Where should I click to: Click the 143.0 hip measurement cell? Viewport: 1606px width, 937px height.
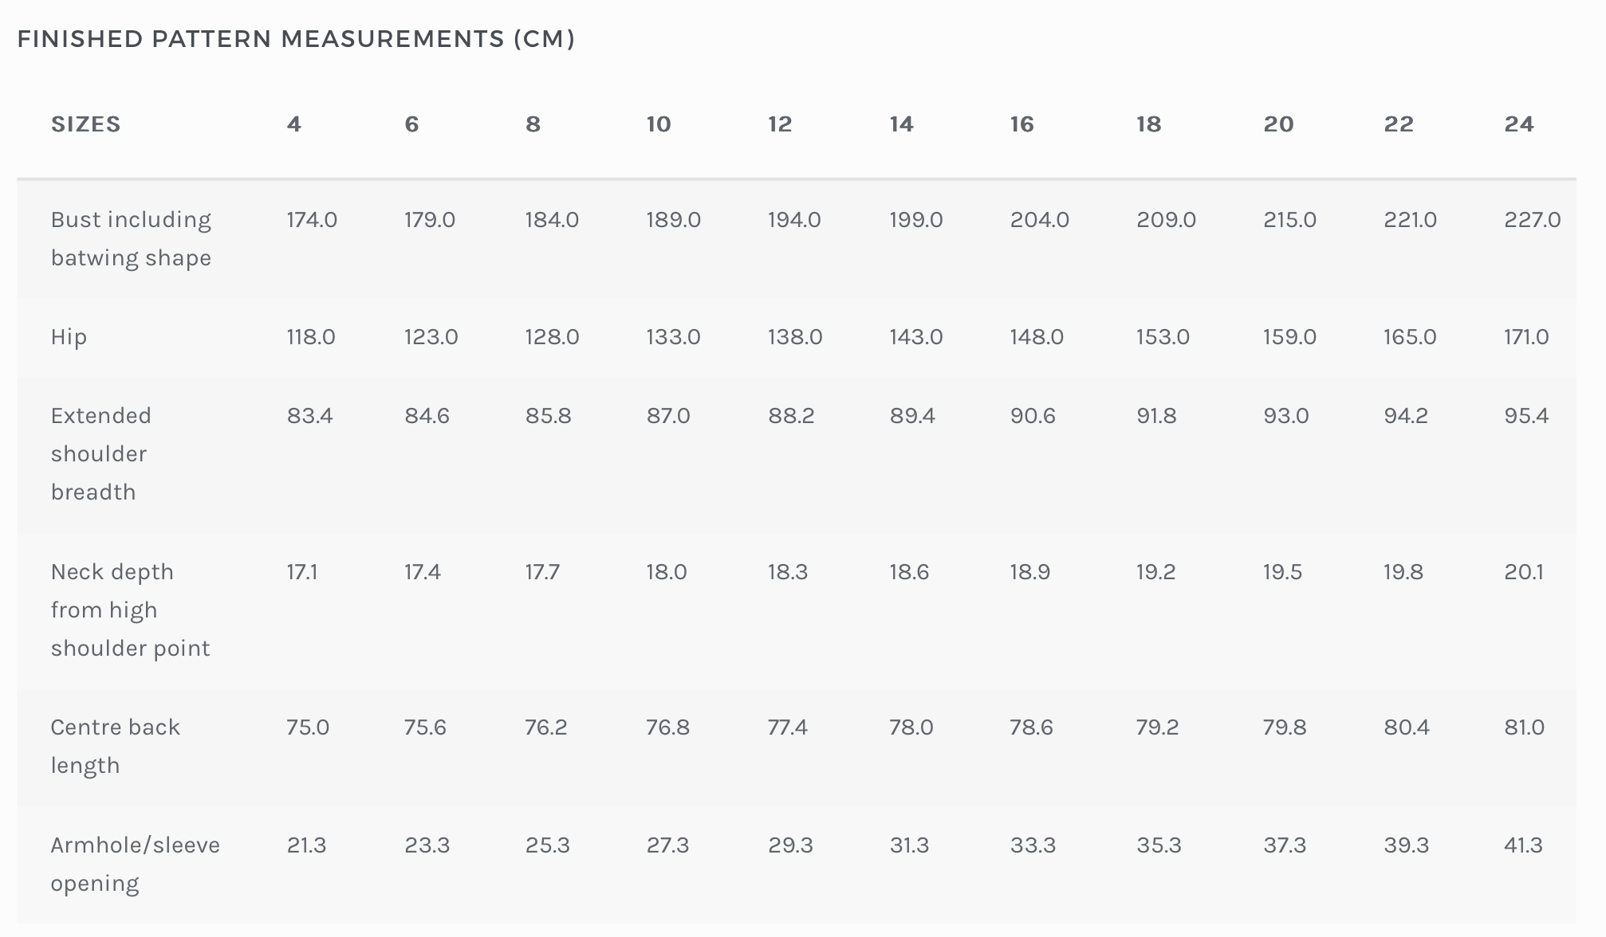916,337
